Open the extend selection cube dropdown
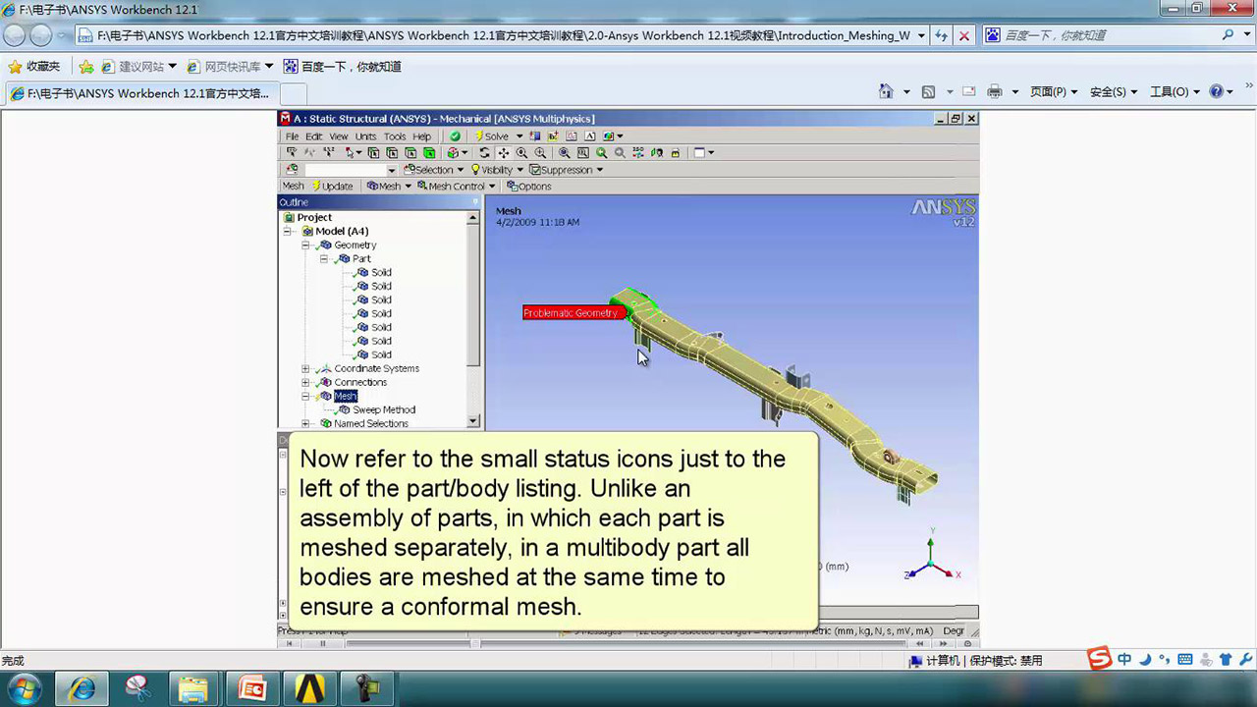Viewport: 1257px width, 707px height. click(x=458, y=153)
